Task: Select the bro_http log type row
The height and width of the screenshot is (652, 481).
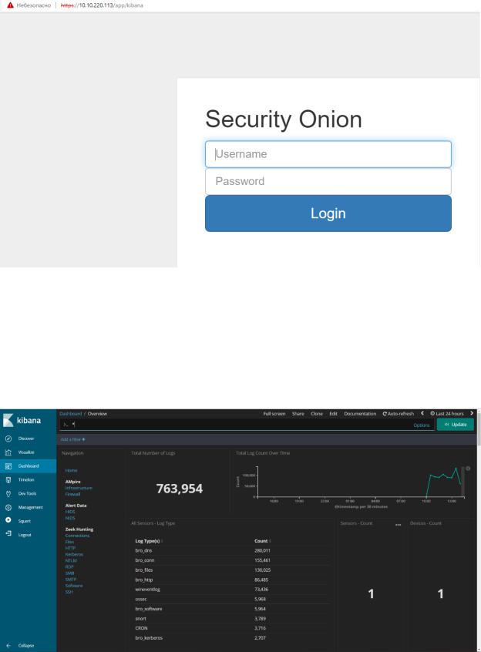Action: 231,580
